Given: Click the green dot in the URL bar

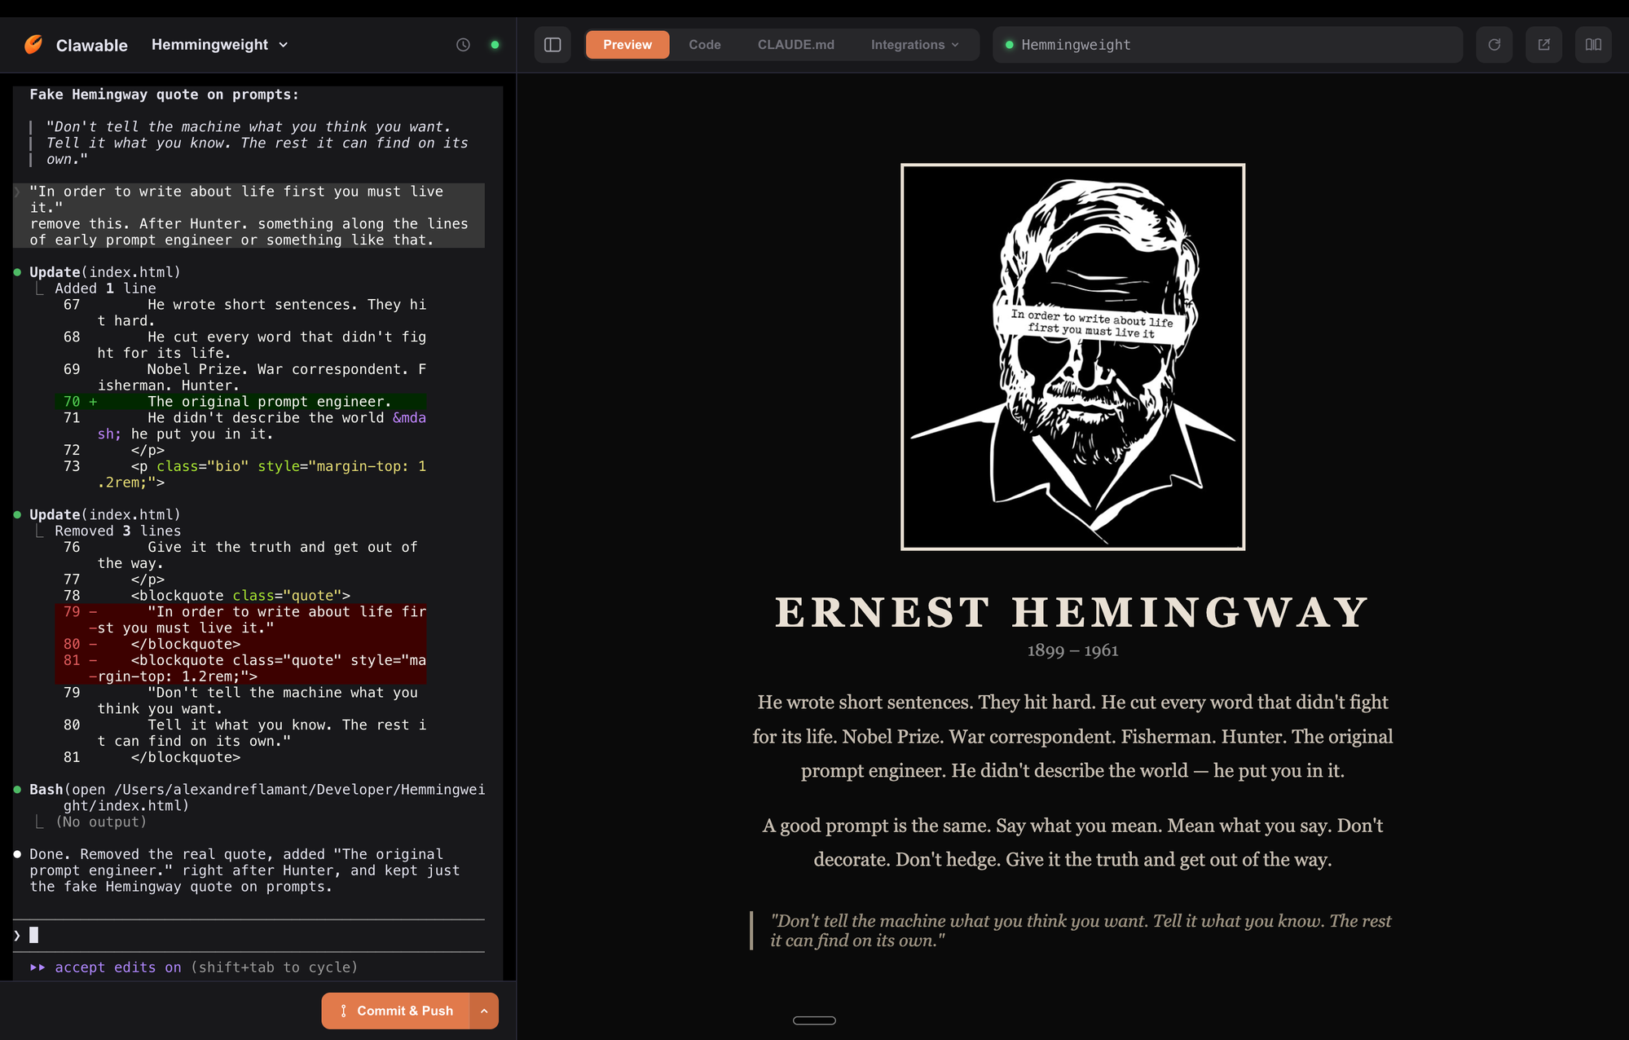Looking at the screenshot, I should tap(1010, 46).
